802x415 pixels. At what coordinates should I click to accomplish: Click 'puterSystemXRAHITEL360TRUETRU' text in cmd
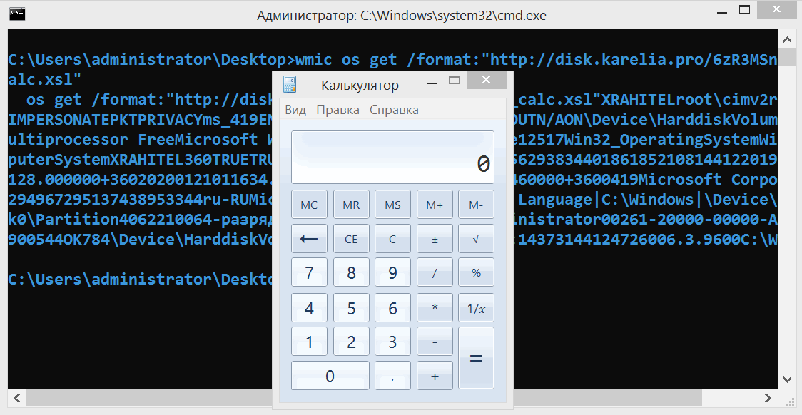[x=140, y=160]
